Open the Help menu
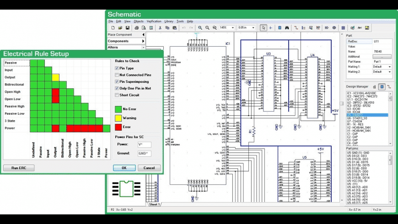This screenshot has width=398, height=224. [190, 21]
